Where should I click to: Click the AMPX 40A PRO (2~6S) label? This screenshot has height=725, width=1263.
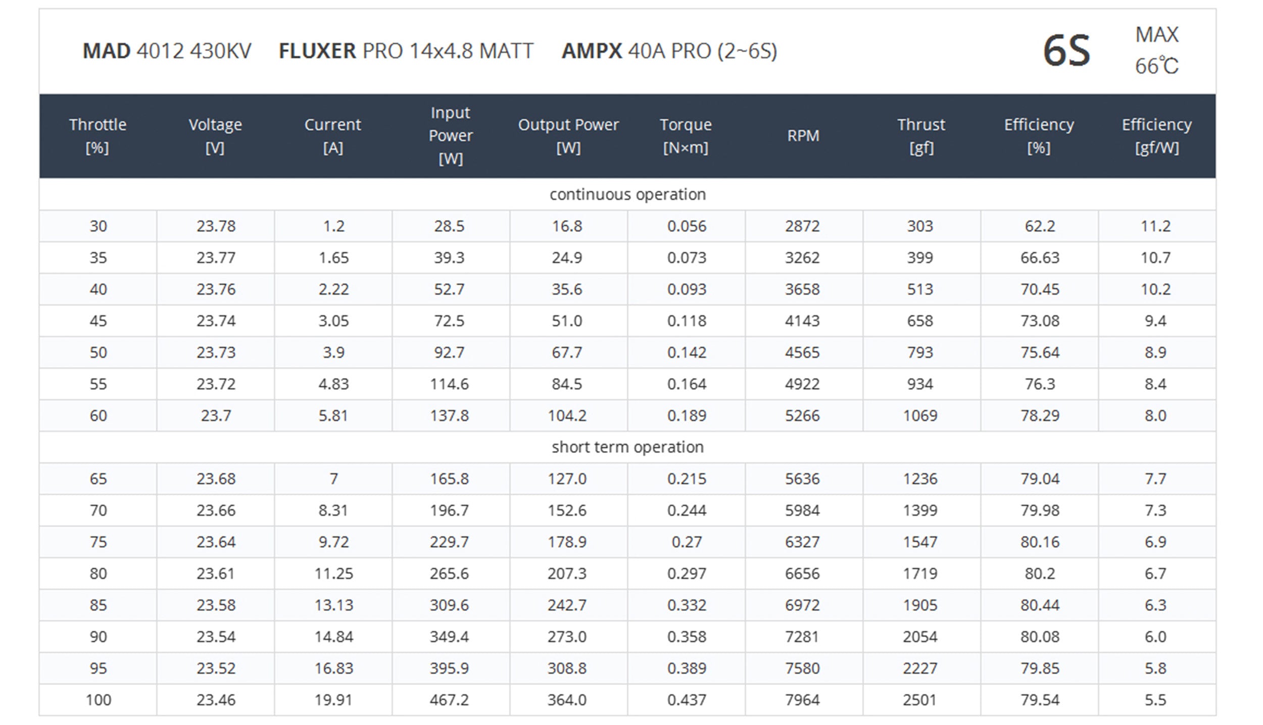click(669, 51)
